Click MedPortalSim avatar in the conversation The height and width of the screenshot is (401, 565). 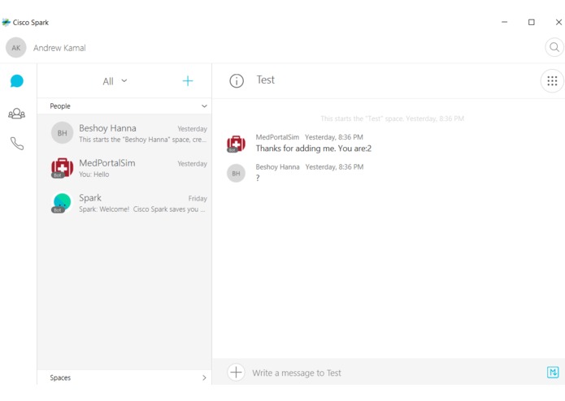tap(236, 144)
